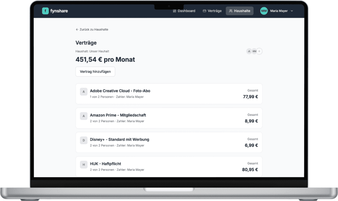Image resolution: width=338 pixels, height=201 pixels.
Task: Click the MM household member avatar
Action: 254,51
